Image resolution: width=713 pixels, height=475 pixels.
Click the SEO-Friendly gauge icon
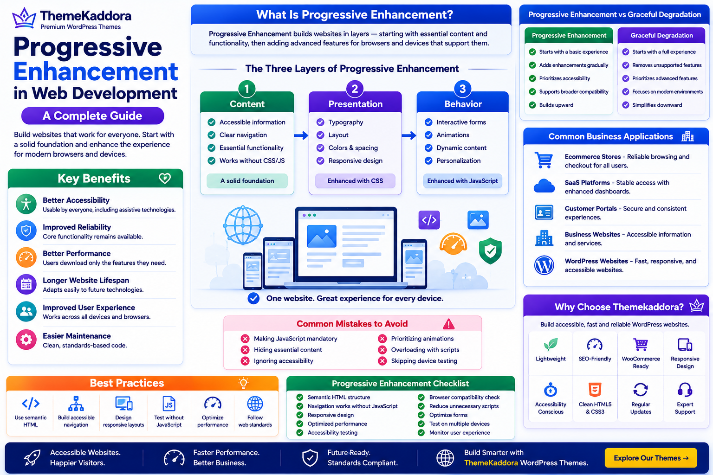[595, 344]
